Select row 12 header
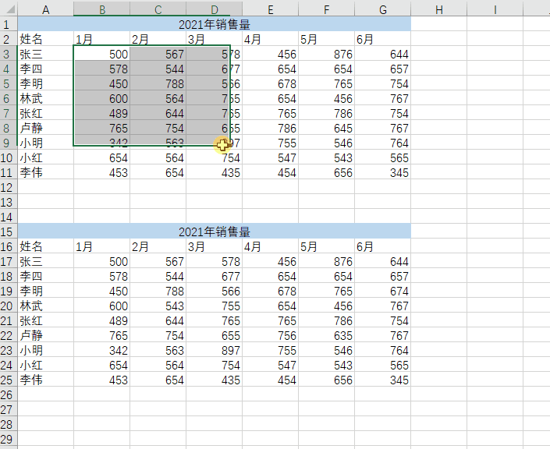This screenshot has height=449, width=550. coord(9,187)
